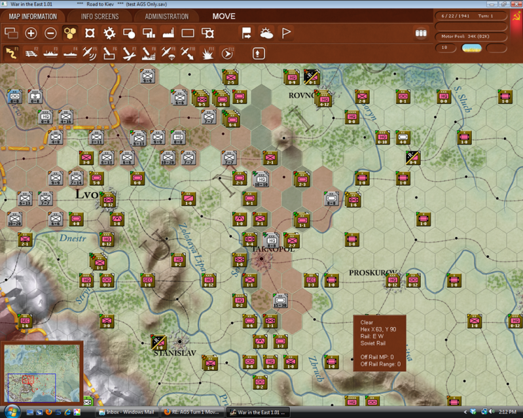
Task: Select the gray HQ 10-10 unit
Action: point(261,179)
